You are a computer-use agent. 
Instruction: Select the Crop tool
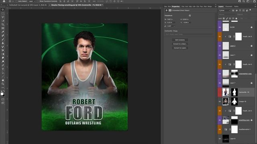pos(3,24)
